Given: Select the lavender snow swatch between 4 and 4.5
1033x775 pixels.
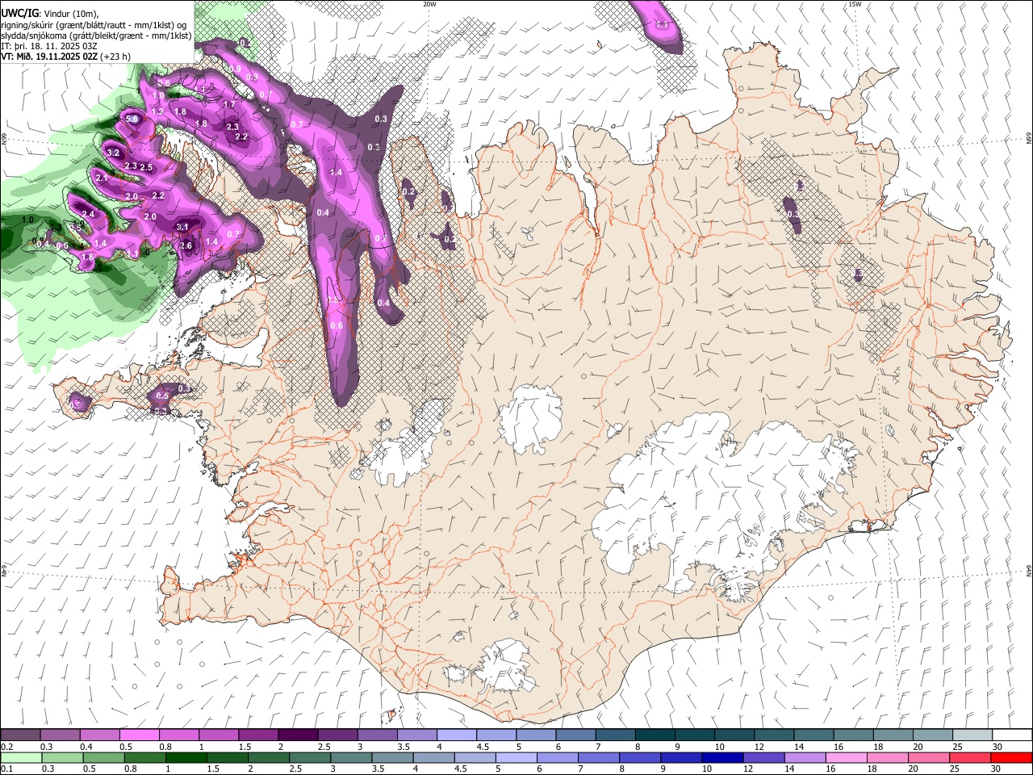Looking at the screenshot, I should click(456, 735).
